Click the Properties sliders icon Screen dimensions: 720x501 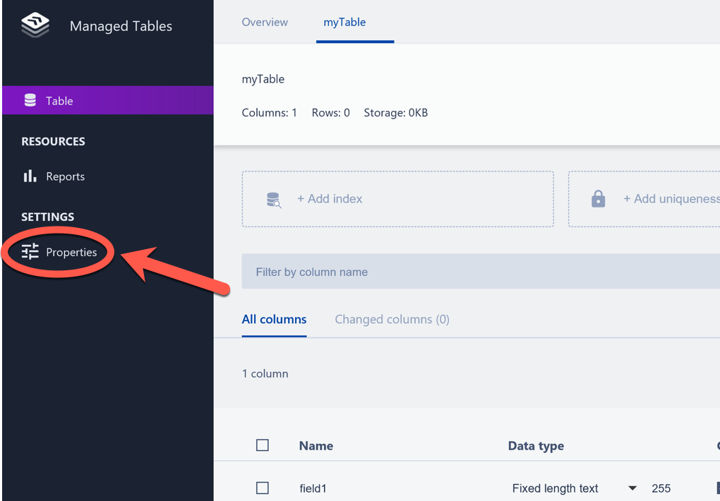(30, 252)
